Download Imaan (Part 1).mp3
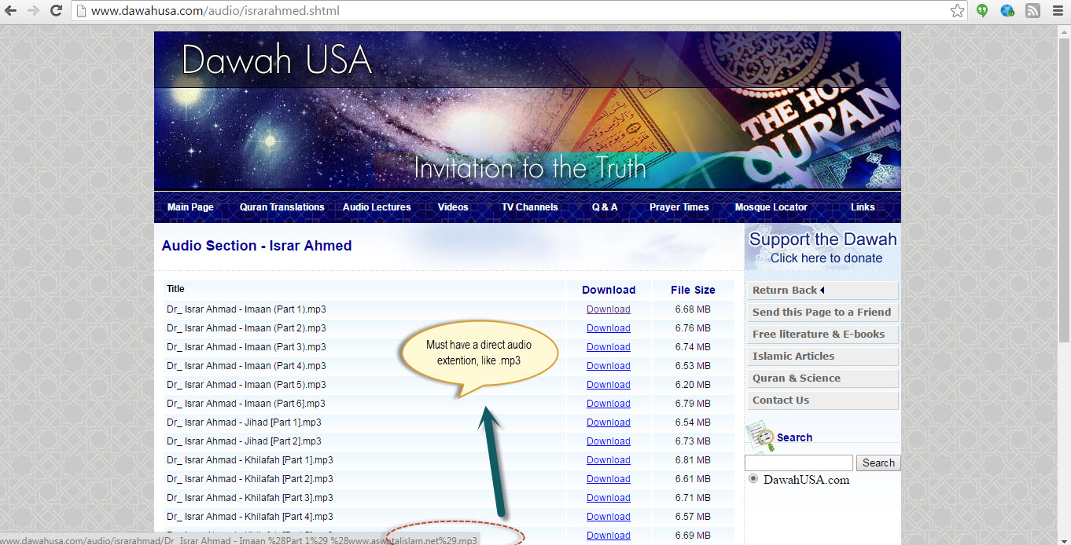The height and width of the screenshot is (545, 1071). (609, 309)
